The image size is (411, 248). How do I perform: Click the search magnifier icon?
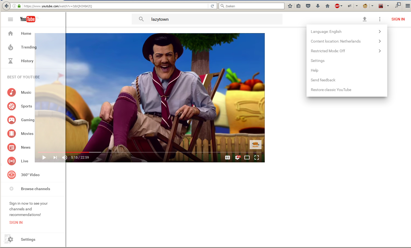[141, 19]
